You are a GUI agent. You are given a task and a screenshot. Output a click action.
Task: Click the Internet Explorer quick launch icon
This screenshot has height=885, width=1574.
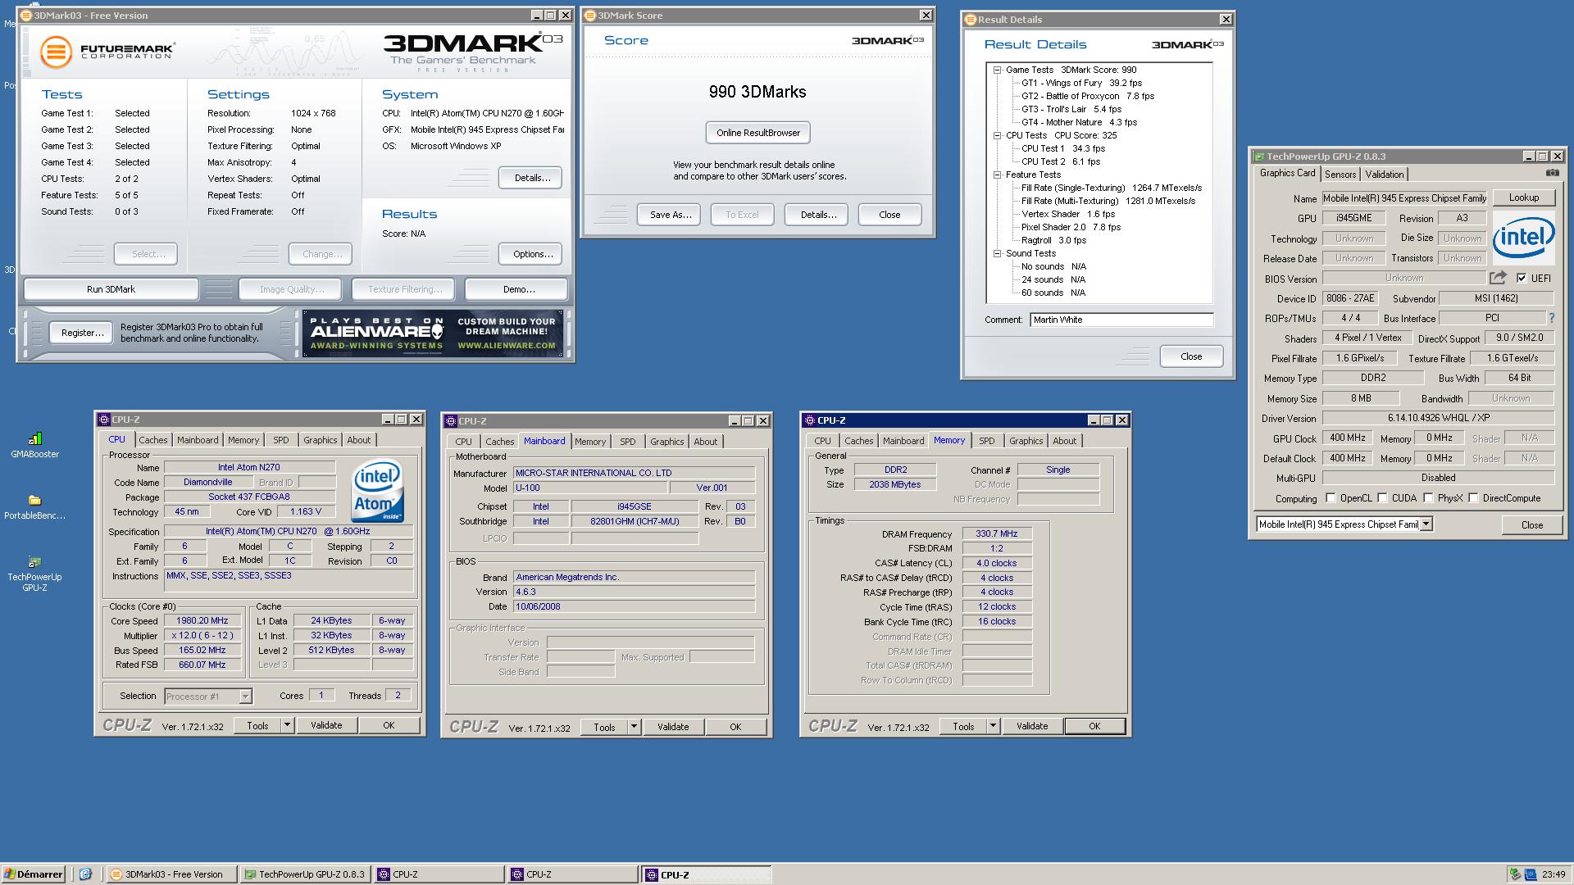tap(85, 874)
